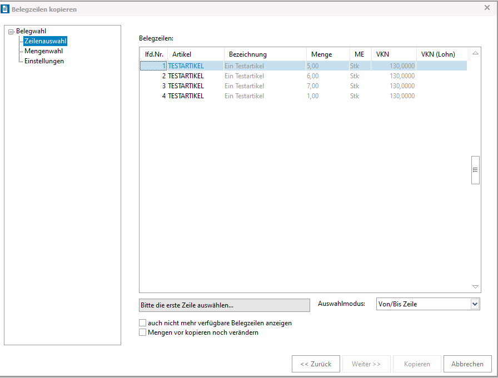Screen dimensions: 498x378
Task: Click the 'Bitte die erste Zeile auswählen' field
Action: point(224,305)
